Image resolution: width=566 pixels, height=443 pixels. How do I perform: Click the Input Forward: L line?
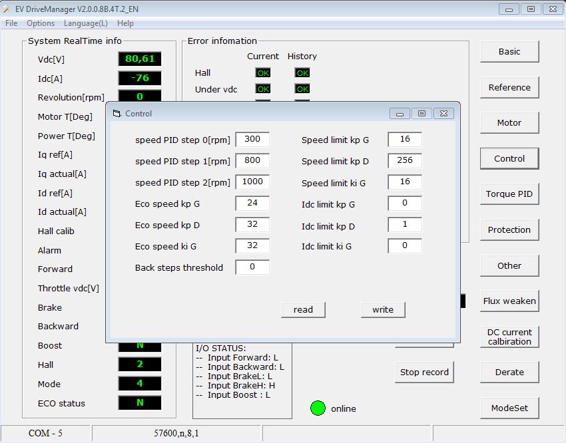pos(237,358)
